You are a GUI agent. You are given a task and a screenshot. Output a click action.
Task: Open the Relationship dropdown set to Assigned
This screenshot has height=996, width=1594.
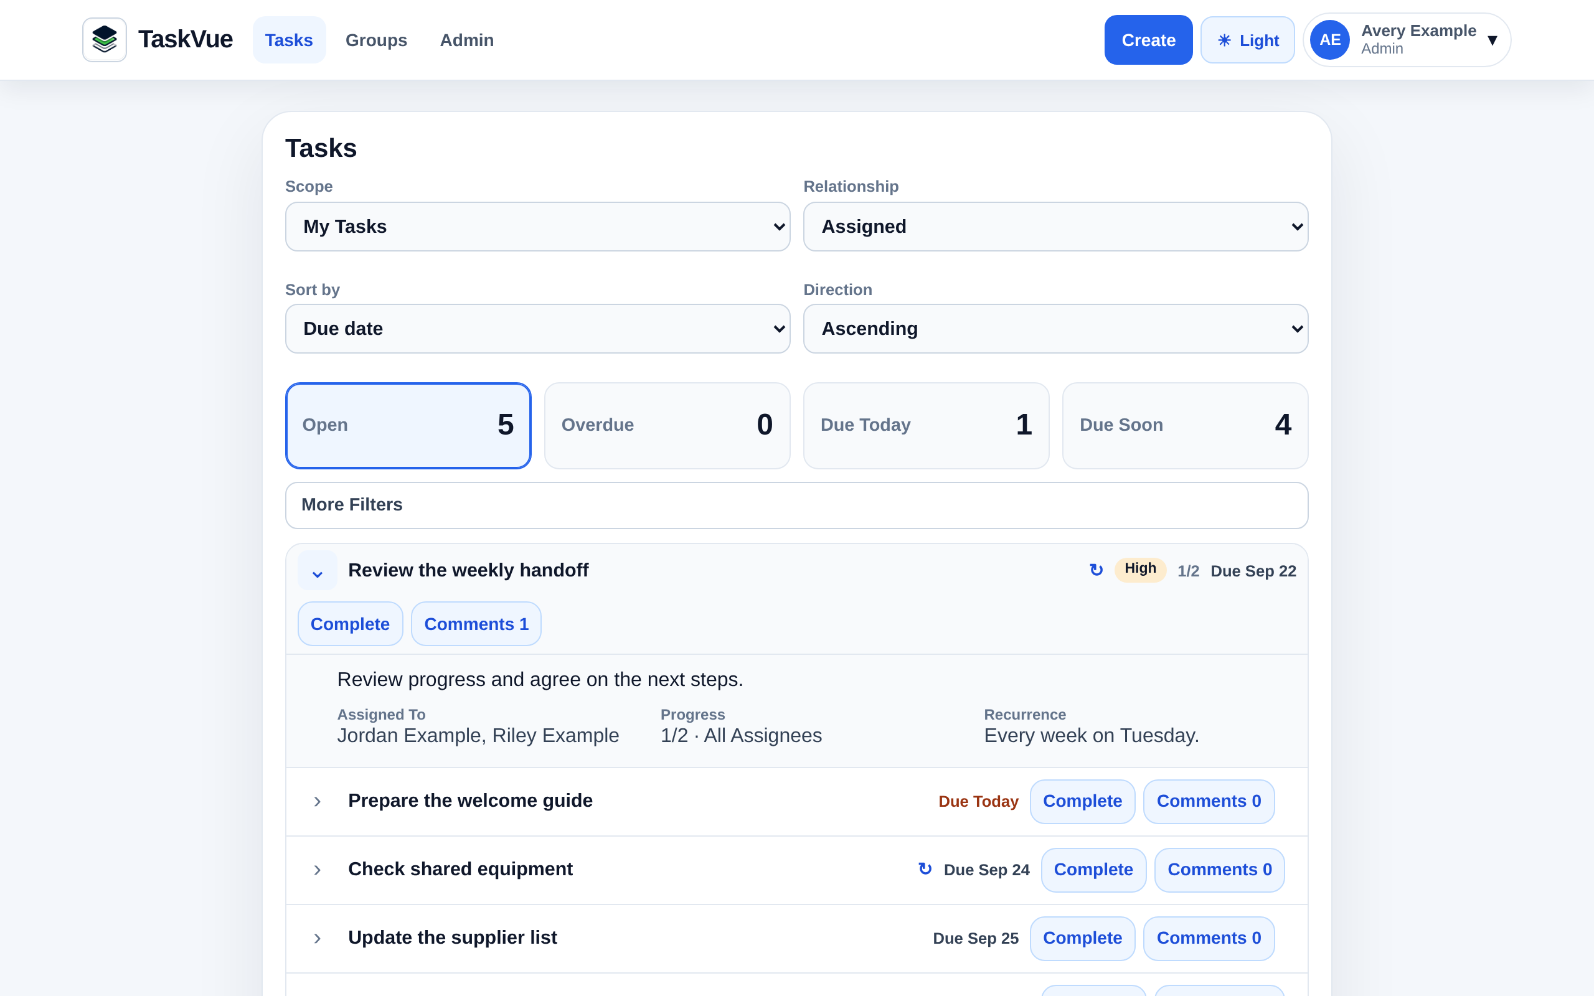pos(1055,227)
